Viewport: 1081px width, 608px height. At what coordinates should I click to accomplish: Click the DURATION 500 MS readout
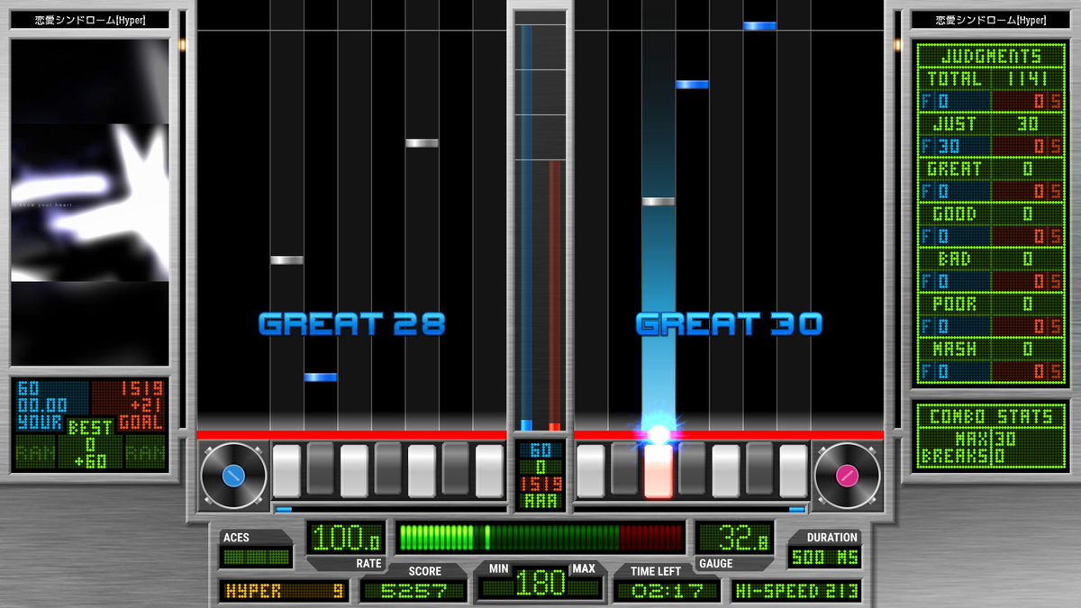(x=824, y=558)
